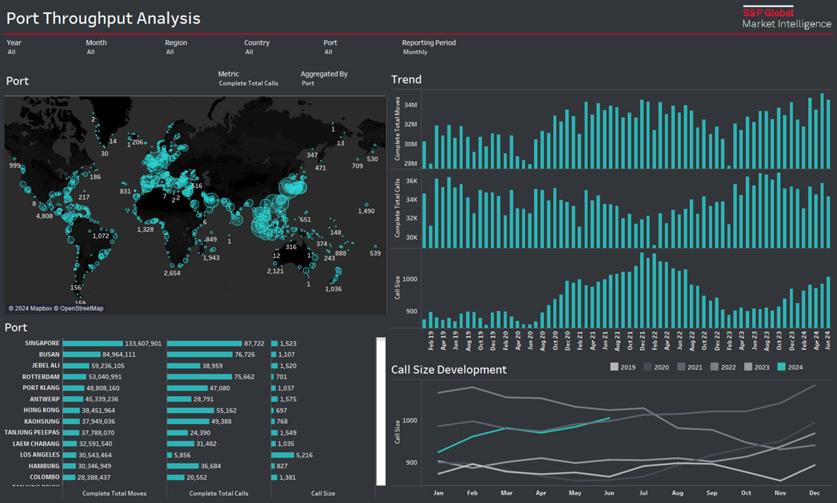The image size is (837, 503).
Task: Click the Jun 24 label on Trend axis
Action: [x=829, y=340]
